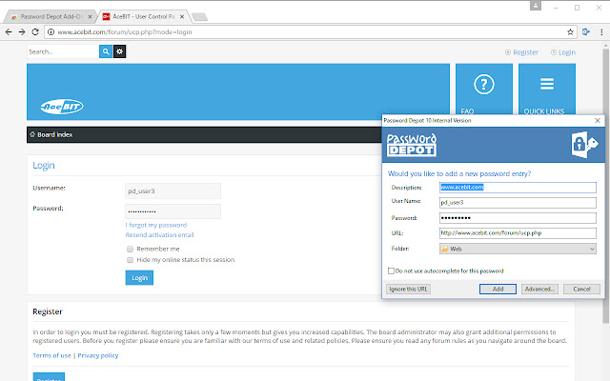This screenshot has width=610, height=381.
Task: Expand the Folder dropdown showing Web
Action: 518,249
